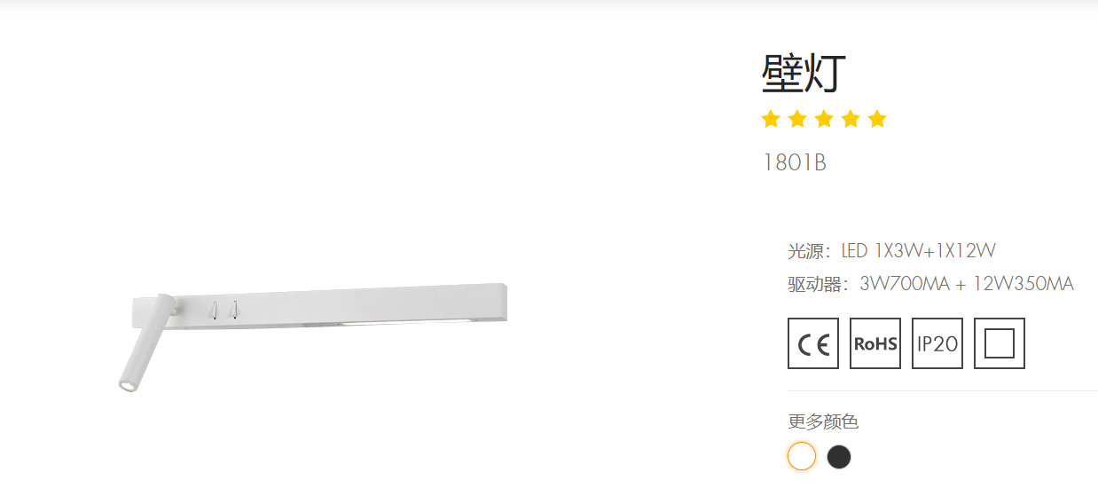The image size is (1098, 496).
Task: Select the first rating star
Action: [x=771, y=119]
